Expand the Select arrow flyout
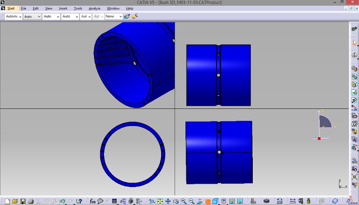359x205 pixels. 358,46
